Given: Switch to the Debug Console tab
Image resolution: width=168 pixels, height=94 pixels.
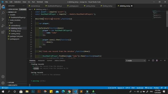Looking at the screenshot, I should (x=60, y=61).
